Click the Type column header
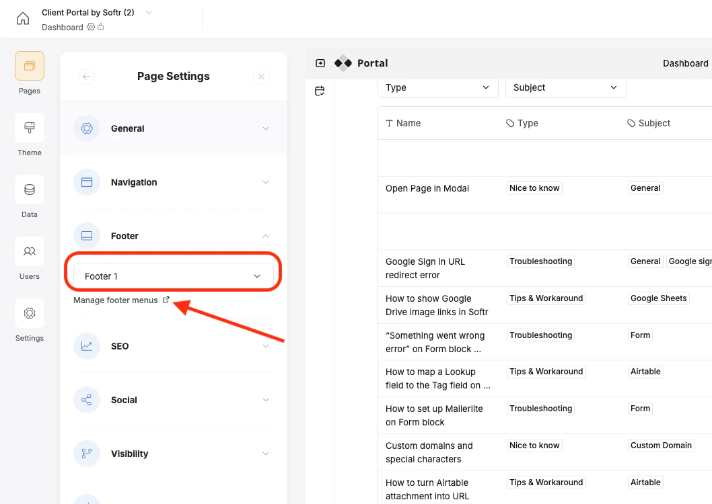This screenshot has width=712, height=504. [x=522, y=123]
